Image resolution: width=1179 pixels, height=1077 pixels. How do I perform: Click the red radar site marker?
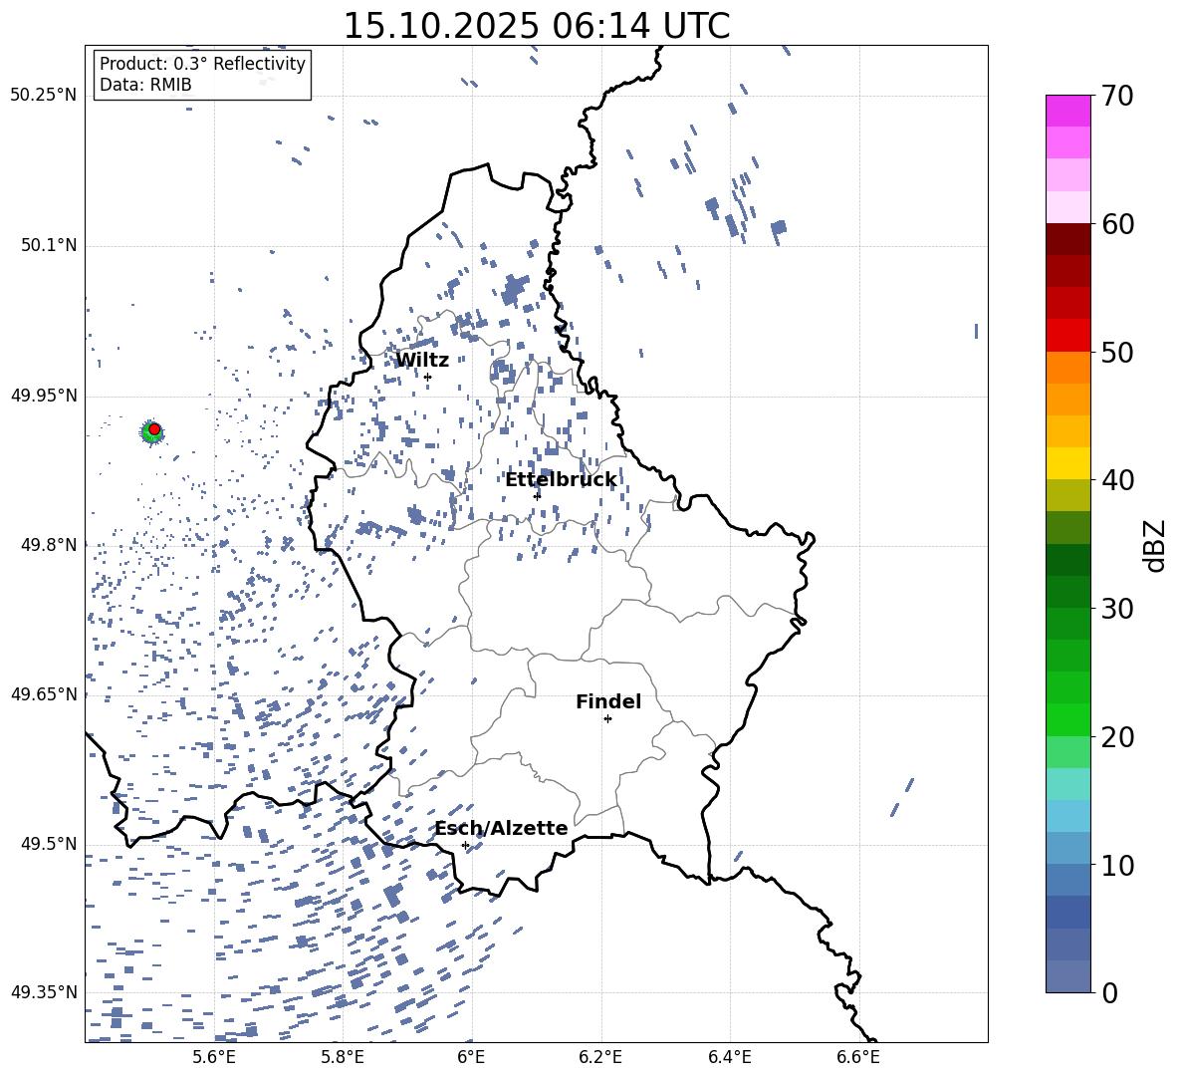[x=154, y=429]
